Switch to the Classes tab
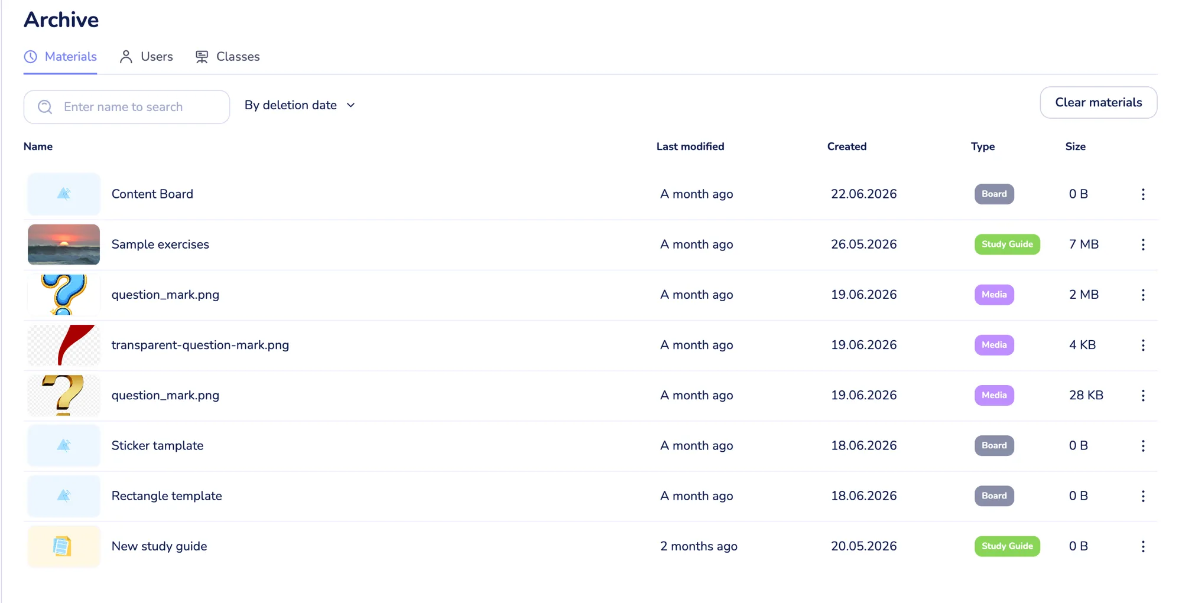Image resolution: width=1182 pixels, height=603 pixels. (x=228, y=57)
